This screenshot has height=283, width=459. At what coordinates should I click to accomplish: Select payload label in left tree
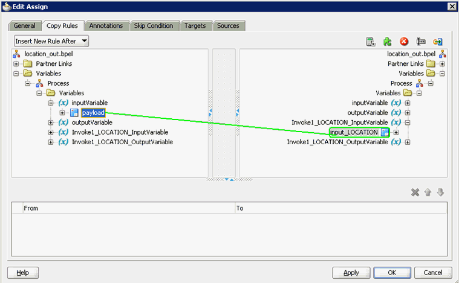[93, 112]
